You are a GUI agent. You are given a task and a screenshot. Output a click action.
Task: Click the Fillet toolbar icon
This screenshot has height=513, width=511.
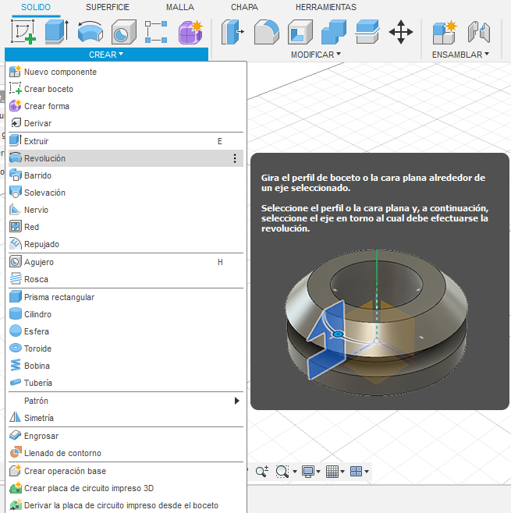267,32
